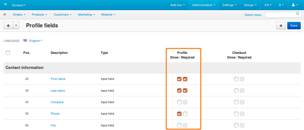
Task: Click the Quick menu link
Action: click(253, 15)
